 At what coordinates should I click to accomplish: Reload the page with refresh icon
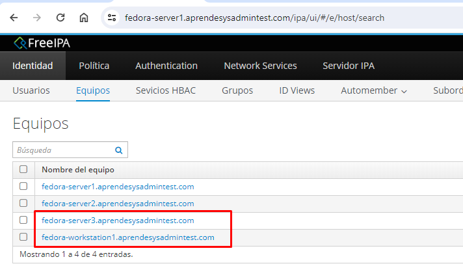[60, 18]
